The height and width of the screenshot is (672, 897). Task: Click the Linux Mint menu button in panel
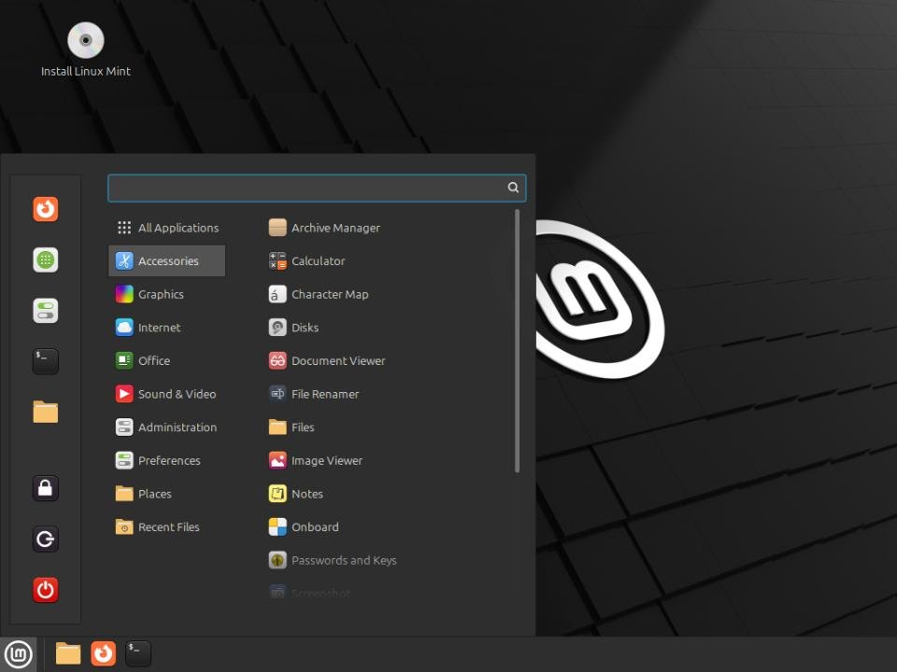pos(19,654)
